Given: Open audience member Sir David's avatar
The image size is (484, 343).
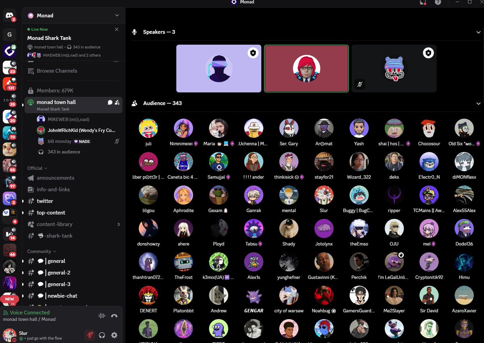Looking at the screenshot, I should pos(429,295).
